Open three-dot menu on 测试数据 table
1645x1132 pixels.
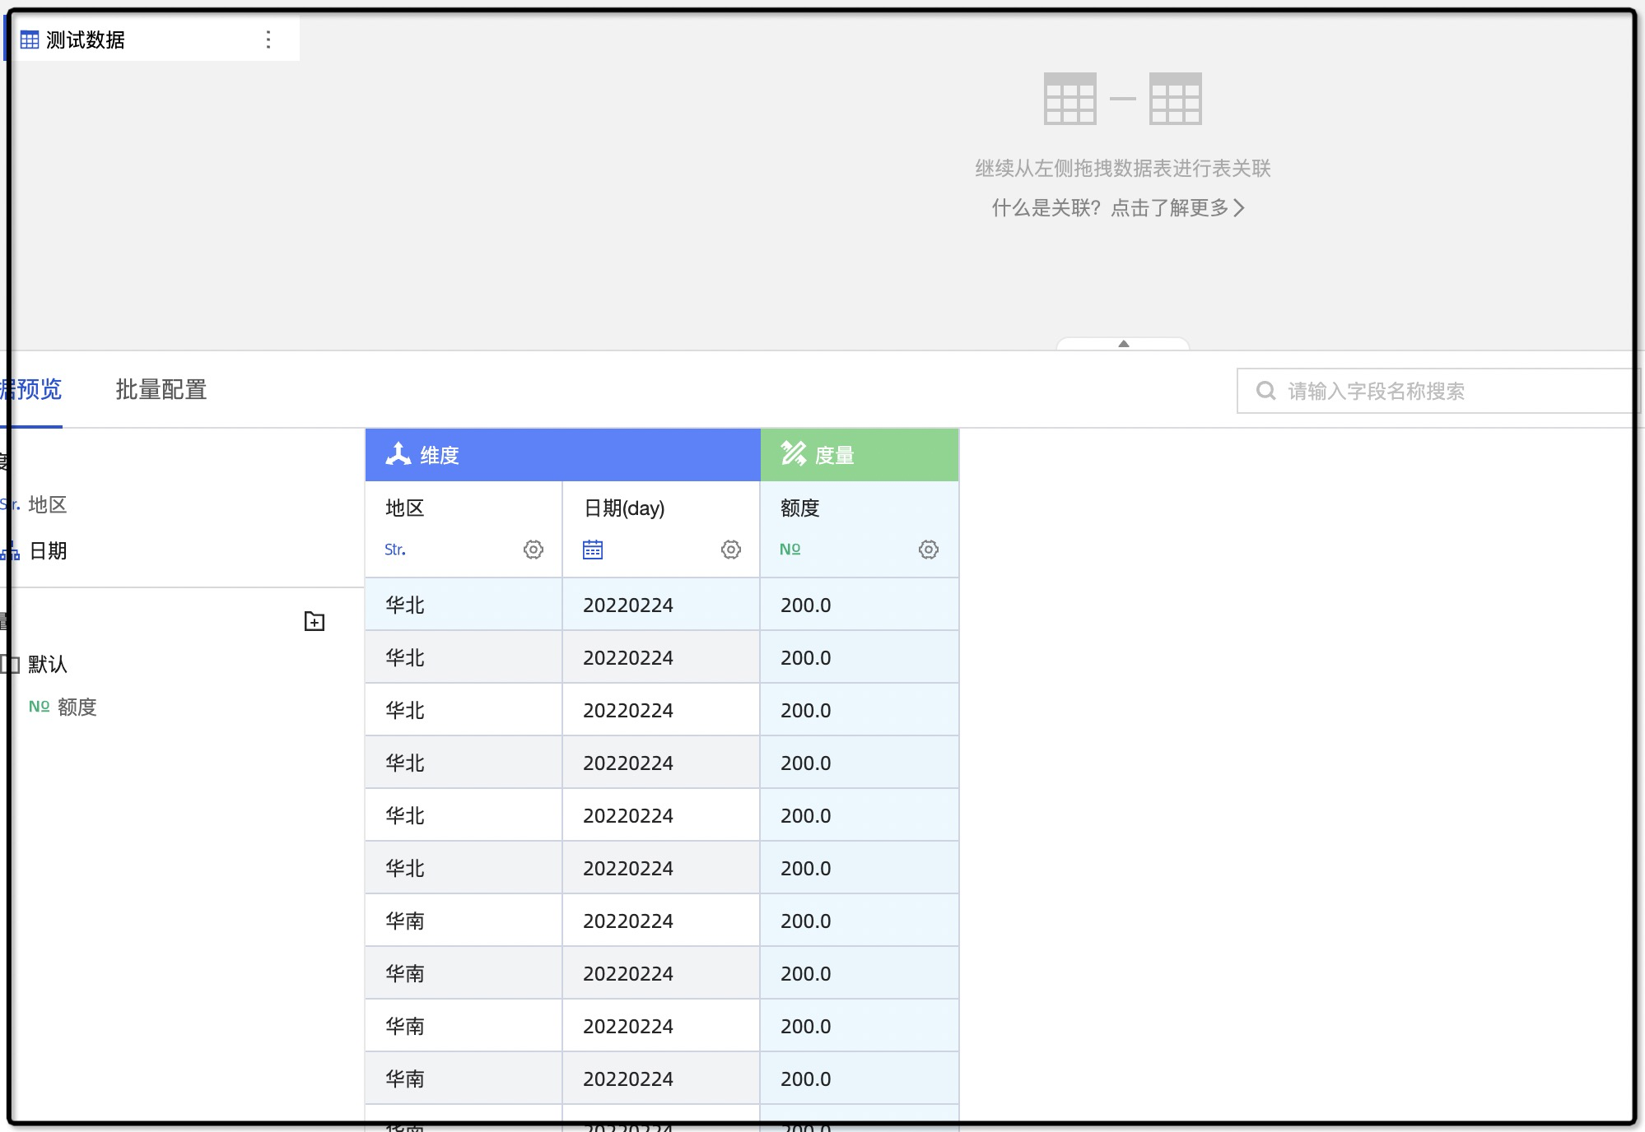[x=268, y=39]
